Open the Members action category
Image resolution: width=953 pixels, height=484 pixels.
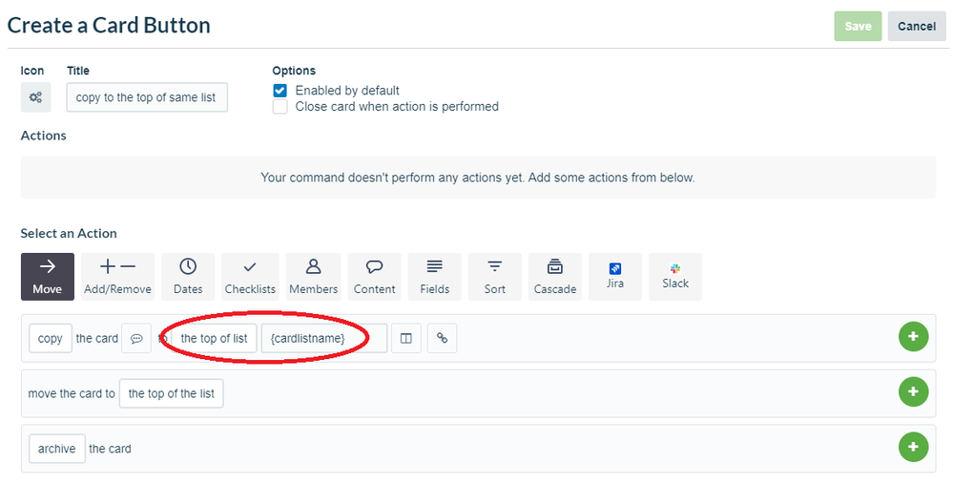(x=313, y=277)
